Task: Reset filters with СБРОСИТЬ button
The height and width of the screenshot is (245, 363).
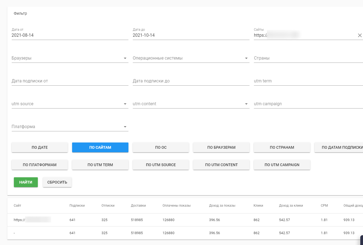Action: (57, 182)
